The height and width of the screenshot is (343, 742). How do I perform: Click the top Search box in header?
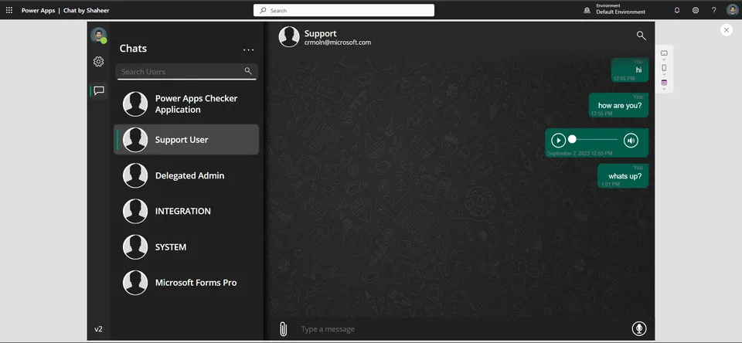(343, 10)
